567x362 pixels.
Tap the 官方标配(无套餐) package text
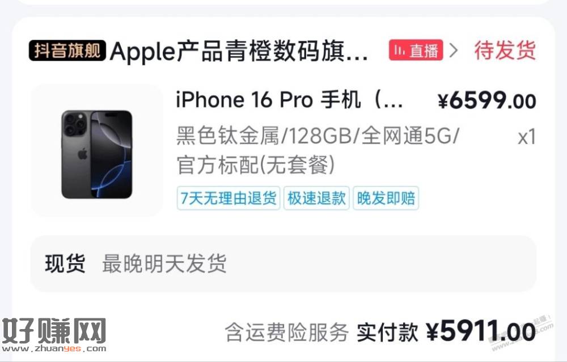(x=255, y=165)
